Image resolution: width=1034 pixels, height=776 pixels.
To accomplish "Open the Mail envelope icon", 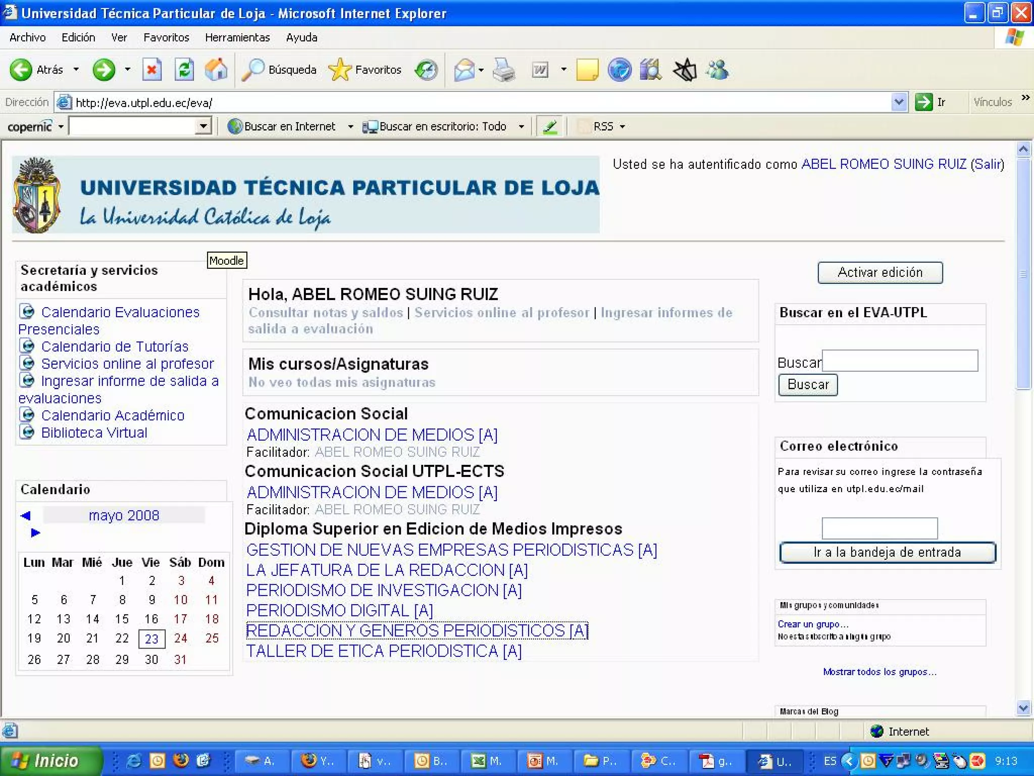I will pyautogui.click(x=464, y=70).
